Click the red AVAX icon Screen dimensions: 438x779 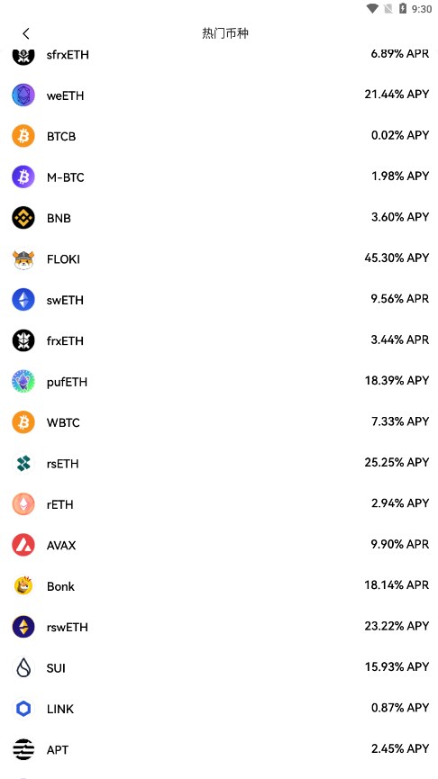coord(23,545)
